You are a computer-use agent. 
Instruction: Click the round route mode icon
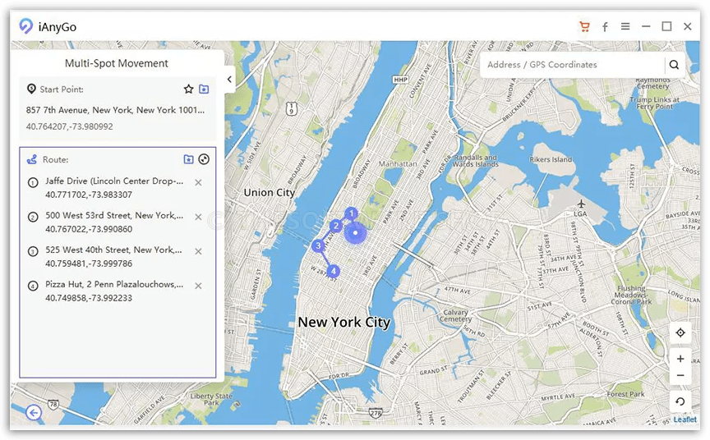pos(205,159)
